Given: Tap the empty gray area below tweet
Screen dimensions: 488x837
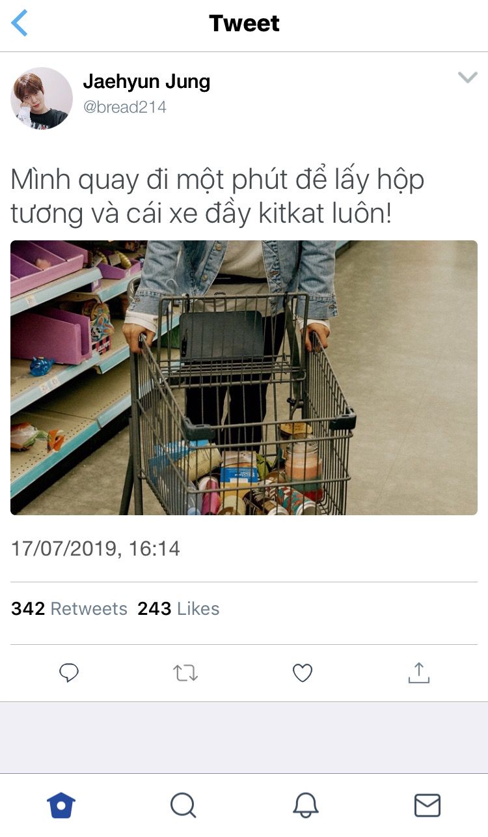Looking at the screenshot, I should [x=244, y=737].
